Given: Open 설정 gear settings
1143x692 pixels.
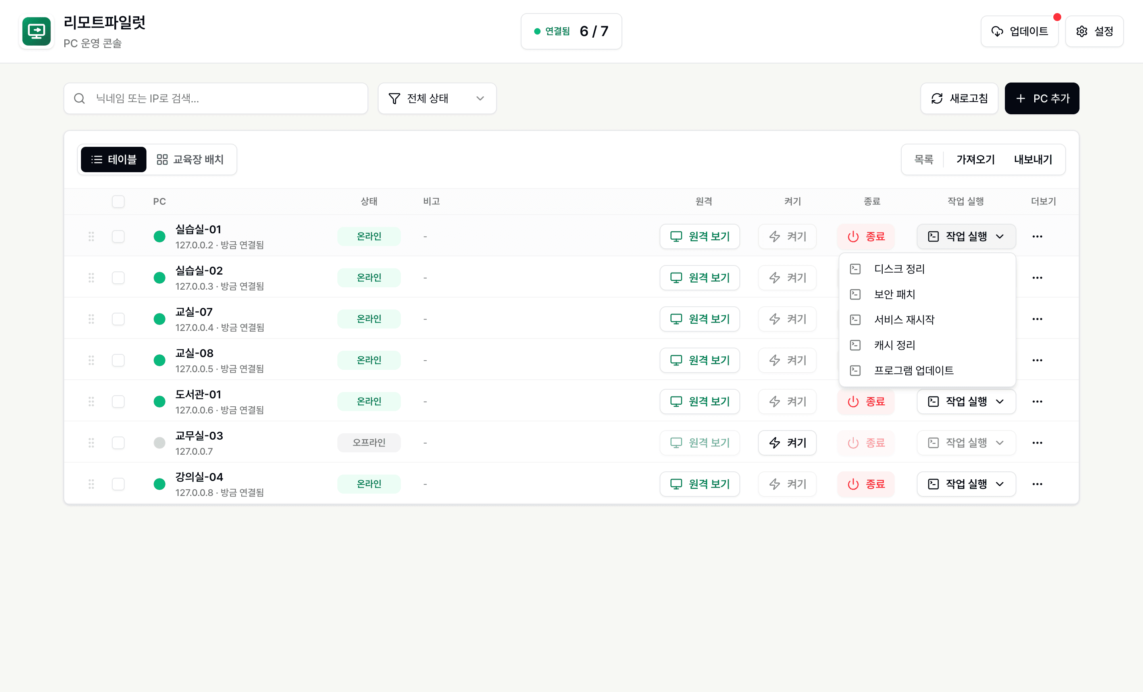Looking at the screenshot, I should [1094, 31].
